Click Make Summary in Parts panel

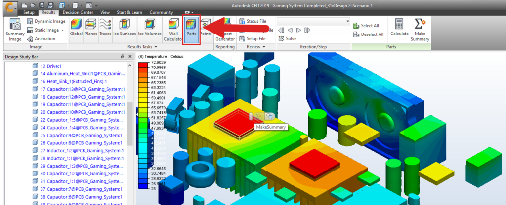point(420,30)
